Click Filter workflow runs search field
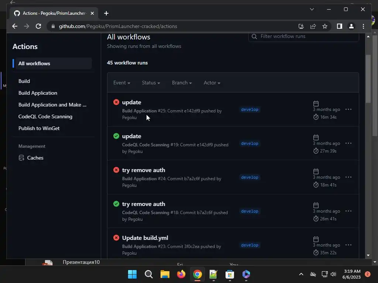This screenshot has width=378, height=283. click(303, 36)
